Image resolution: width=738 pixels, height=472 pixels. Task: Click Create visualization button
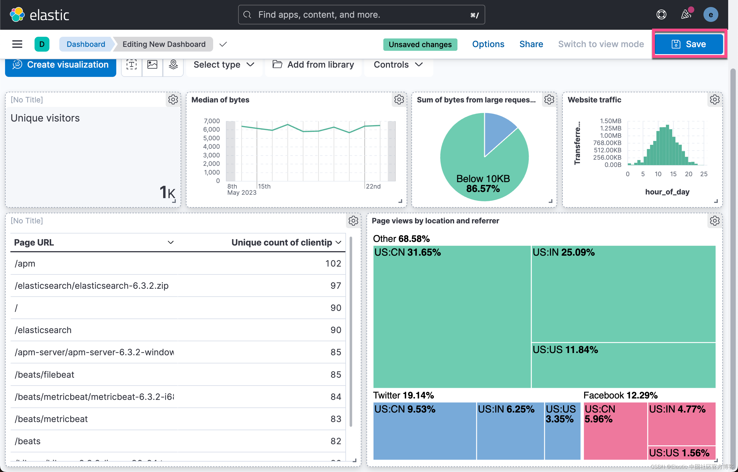(x=60, y=65)
